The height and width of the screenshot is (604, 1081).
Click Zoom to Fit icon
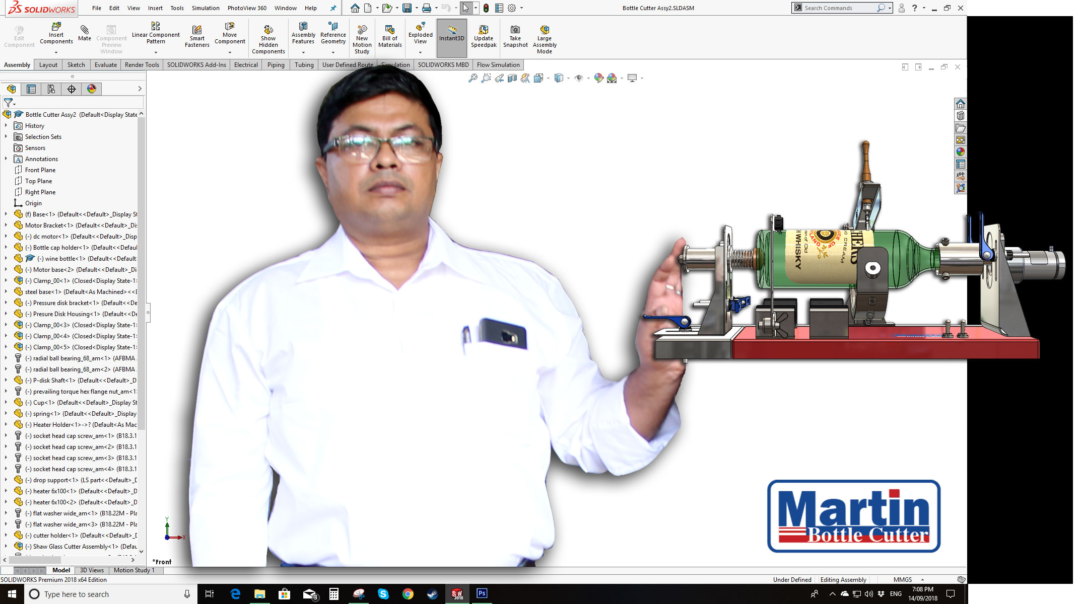472,78
